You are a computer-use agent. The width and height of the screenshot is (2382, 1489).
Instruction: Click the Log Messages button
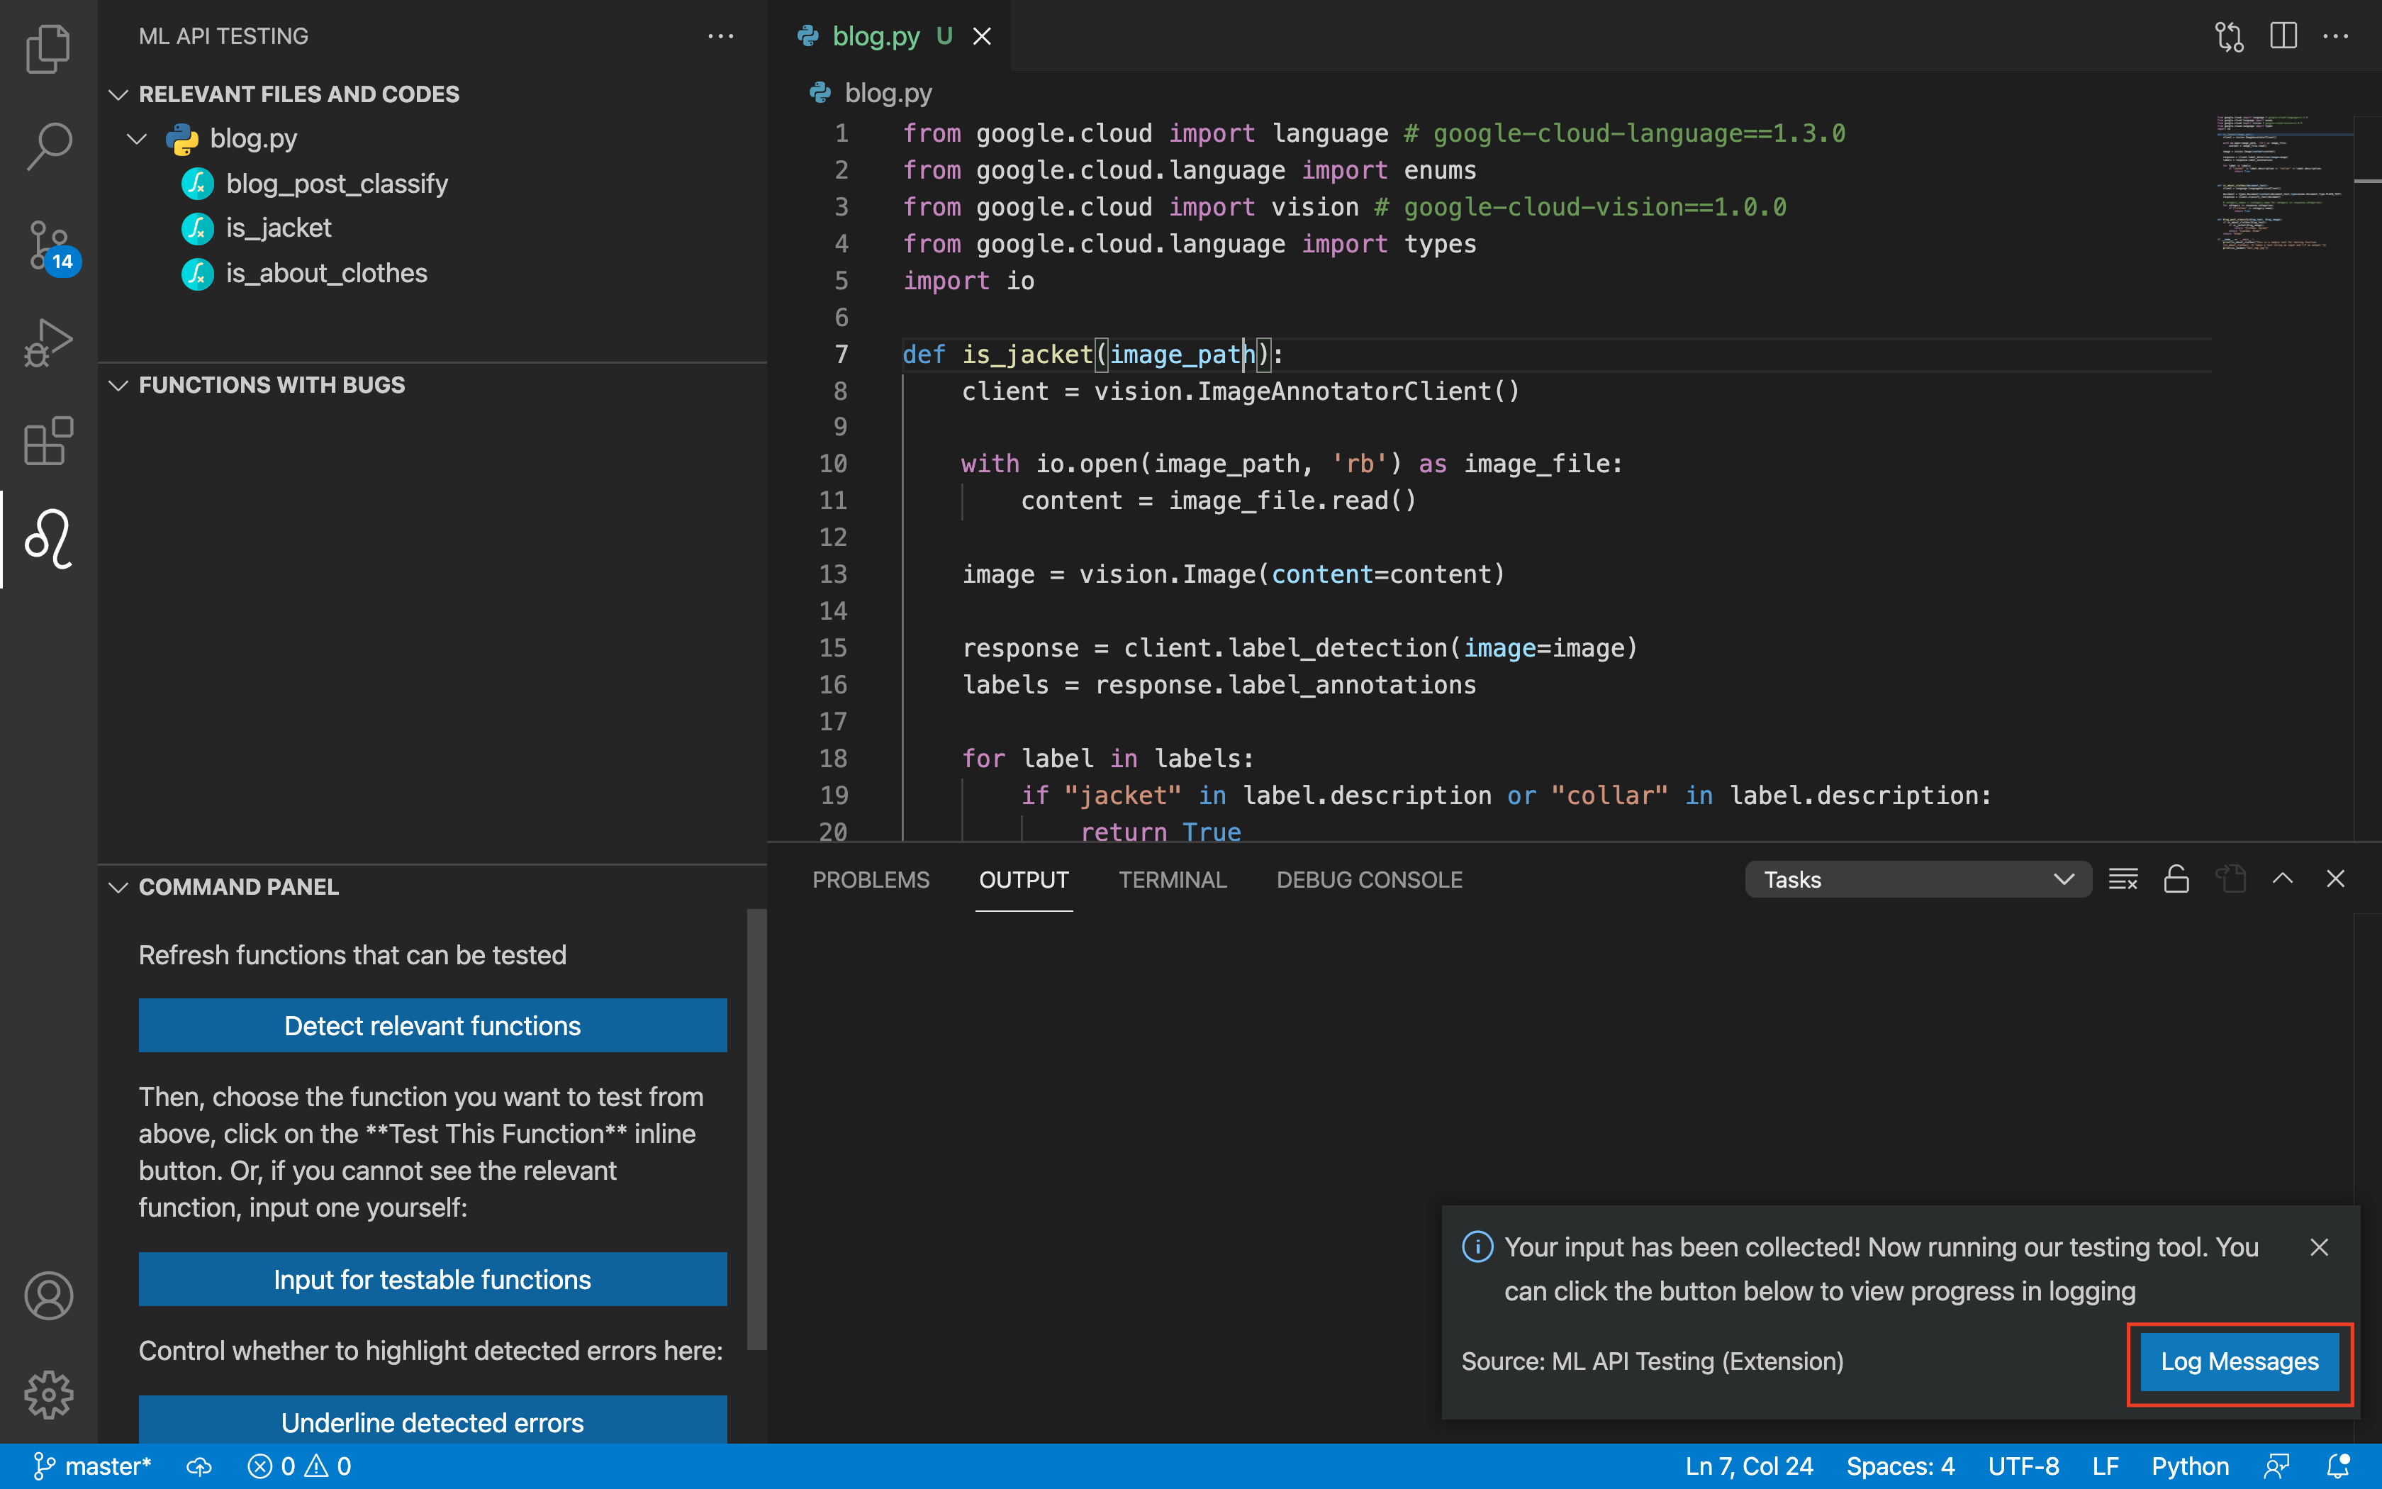click(2238, 1361)
